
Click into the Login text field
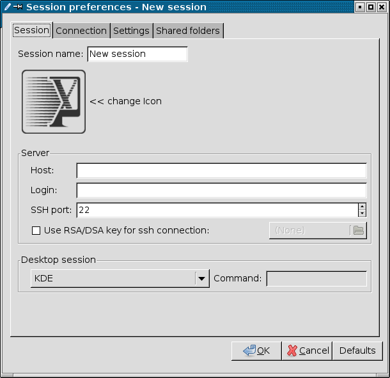click(x=221, y=190)
